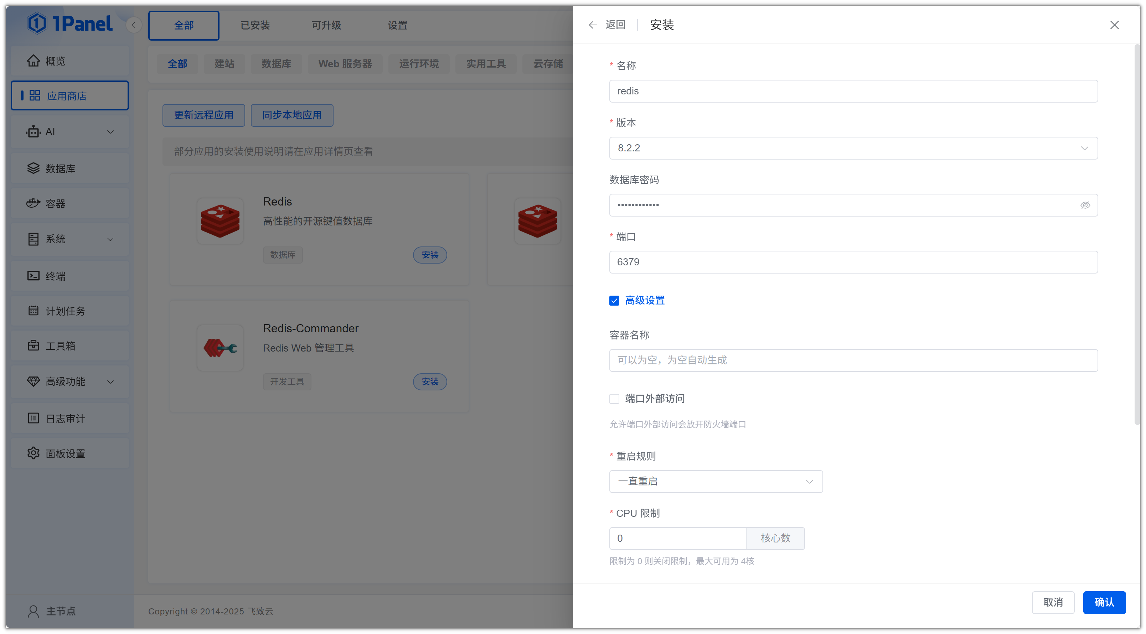Click the back arrow next to 返回
Screen dimensions: 1146x634
point(593,25)
